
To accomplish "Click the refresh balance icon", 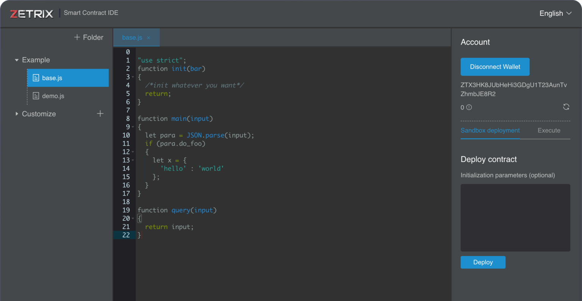I will coord(566,107).
